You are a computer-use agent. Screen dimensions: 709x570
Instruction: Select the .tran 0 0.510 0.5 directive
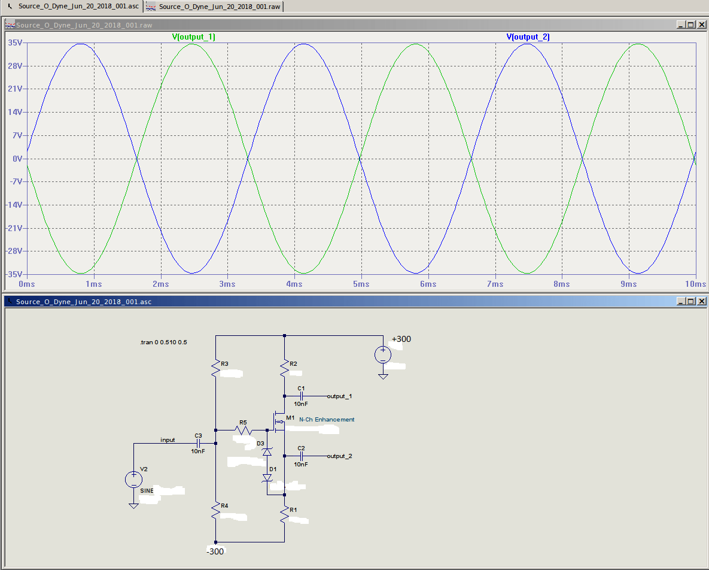[163, 342]
